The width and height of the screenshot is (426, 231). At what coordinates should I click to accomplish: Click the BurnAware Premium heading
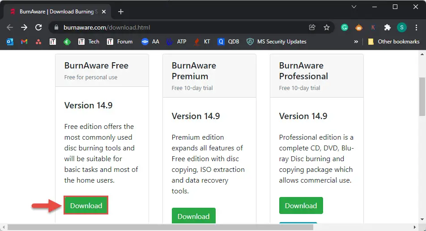click(x=194, y=71)
